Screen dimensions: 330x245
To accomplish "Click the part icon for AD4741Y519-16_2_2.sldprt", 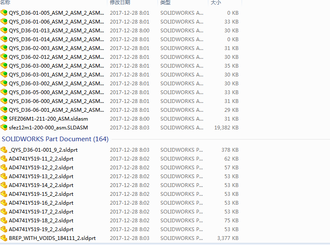I will pos(4,203).
